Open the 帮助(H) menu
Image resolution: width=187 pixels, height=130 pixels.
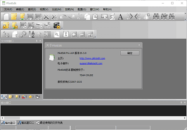[x=107, y=9]
